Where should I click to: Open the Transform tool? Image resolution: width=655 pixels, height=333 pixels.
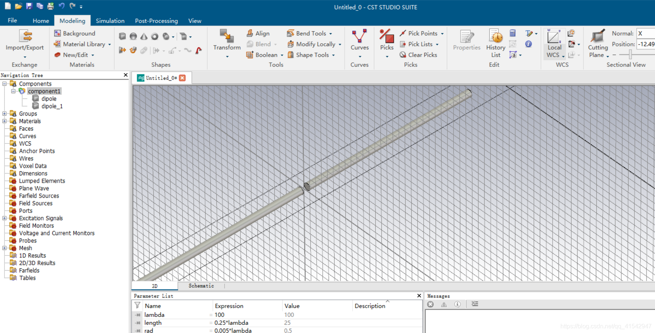pyautogui.click(x=227, y=44)
